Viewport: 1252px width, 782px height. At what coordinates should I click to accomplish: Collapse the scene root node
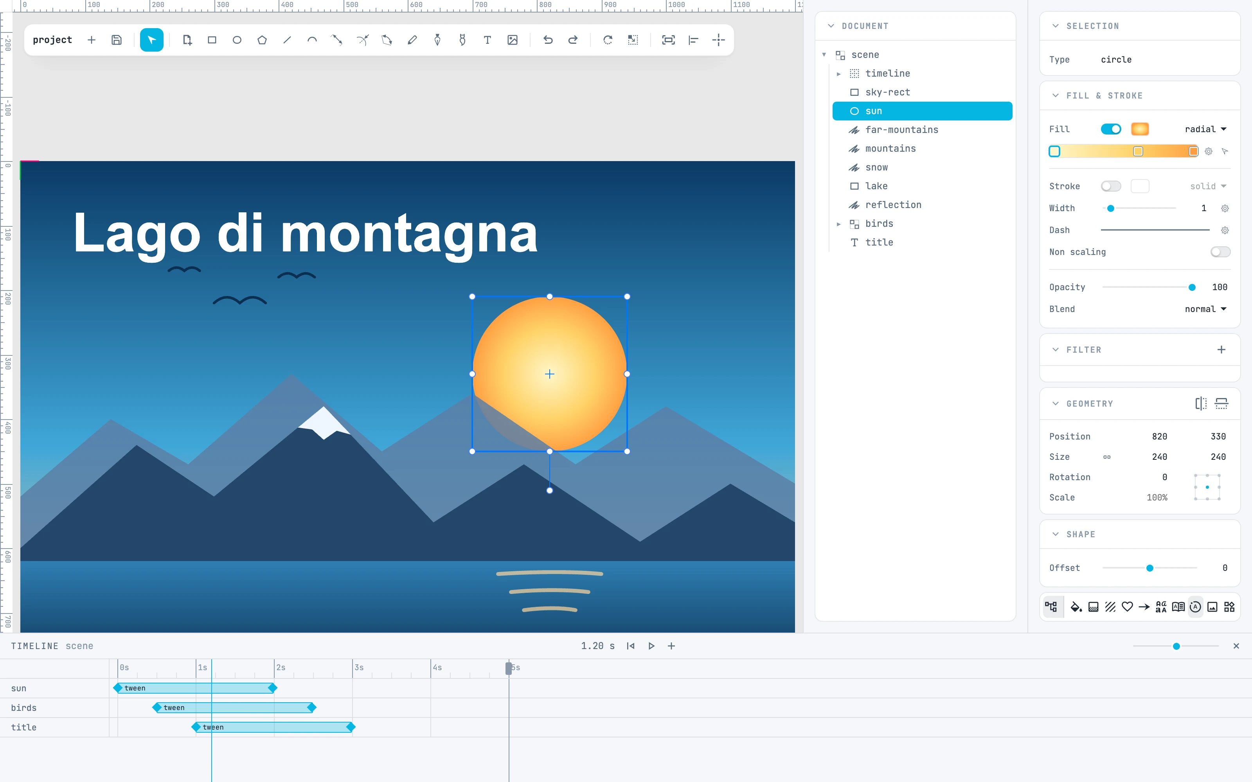point(824,55)
